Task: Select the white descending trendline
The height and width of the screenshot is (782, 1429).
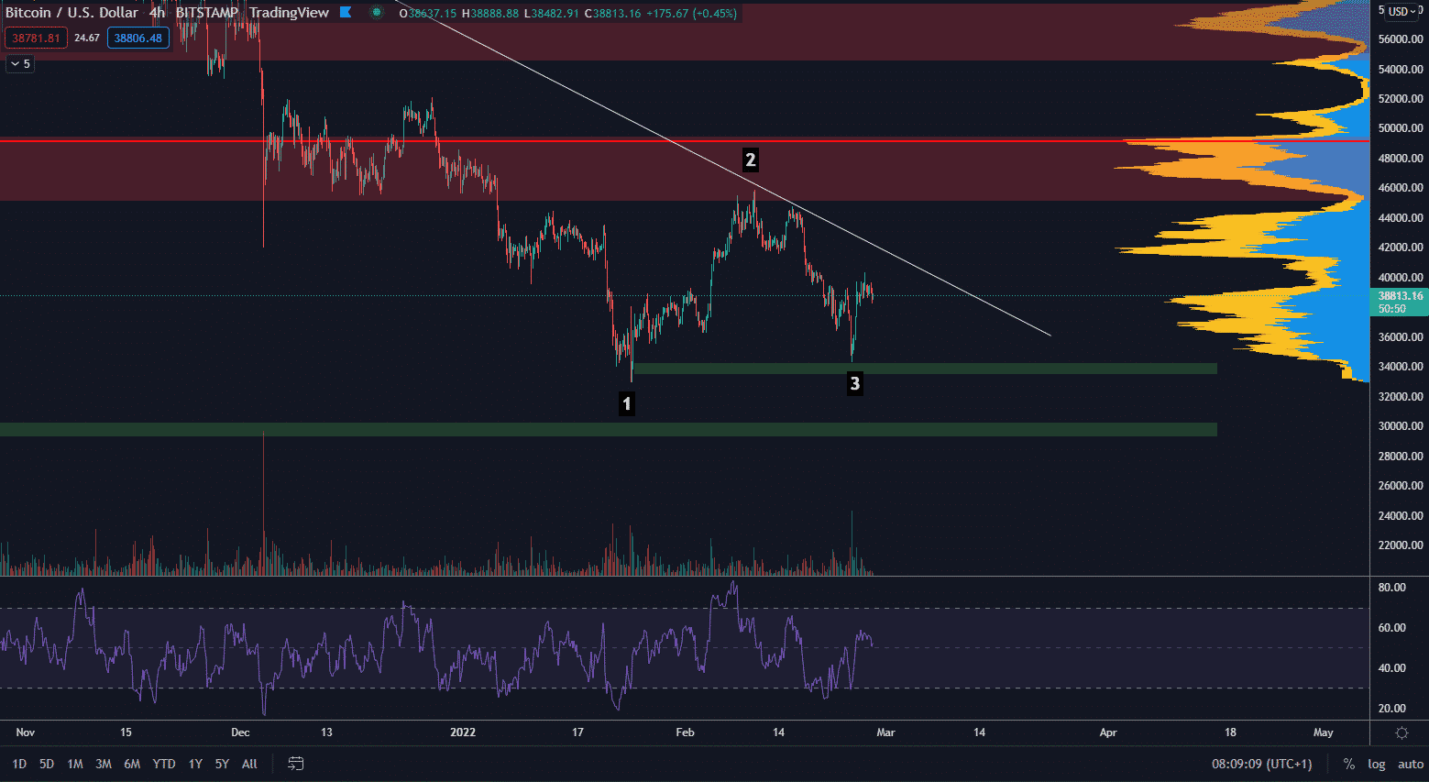Action: pos(917,266)
